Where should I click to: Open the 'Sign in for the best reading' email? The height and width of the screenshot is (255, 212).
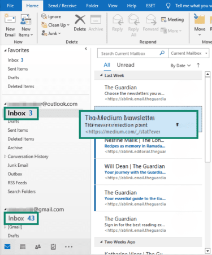pos(148,224)
